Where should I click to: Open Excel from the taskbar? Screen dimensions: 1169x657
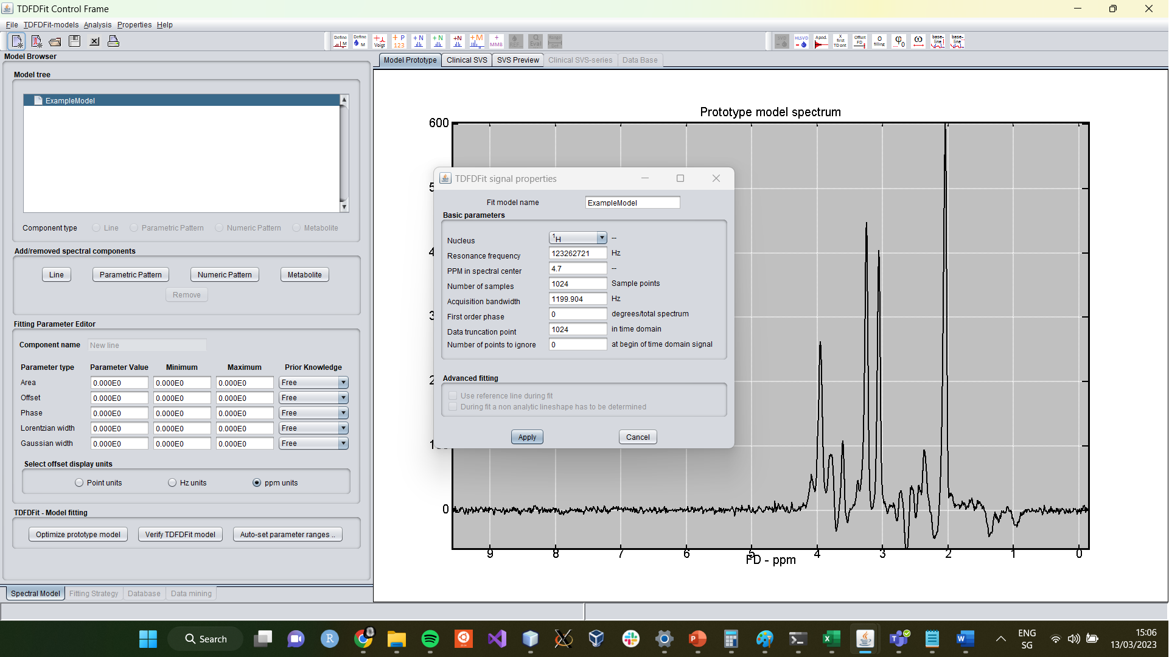(831, 639)
